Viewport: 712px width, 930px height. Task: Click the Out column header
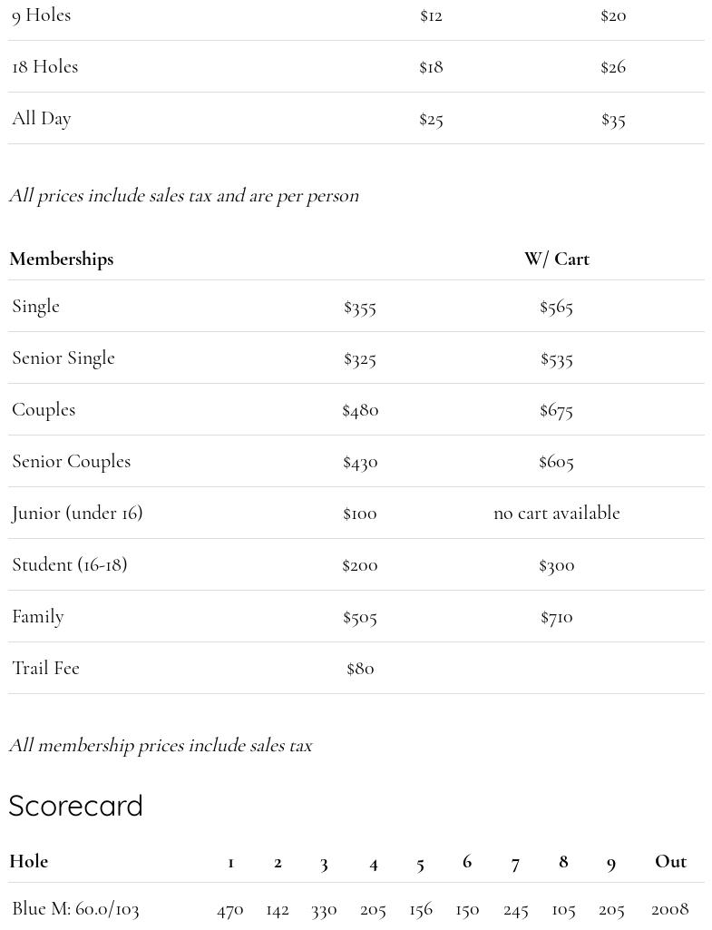670,862
